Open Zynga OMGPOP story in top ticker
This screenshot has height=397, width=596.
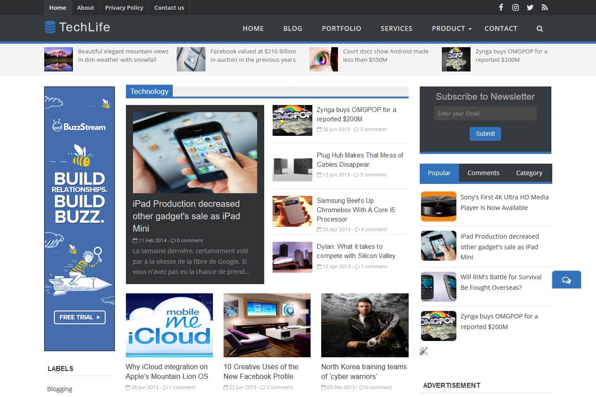pyautogui.click(x=511, y=56)
